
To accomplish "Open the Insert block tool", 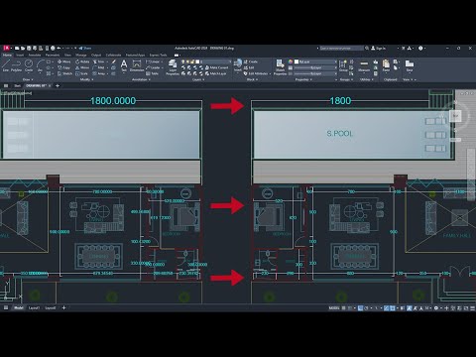I will coord(238,65).
